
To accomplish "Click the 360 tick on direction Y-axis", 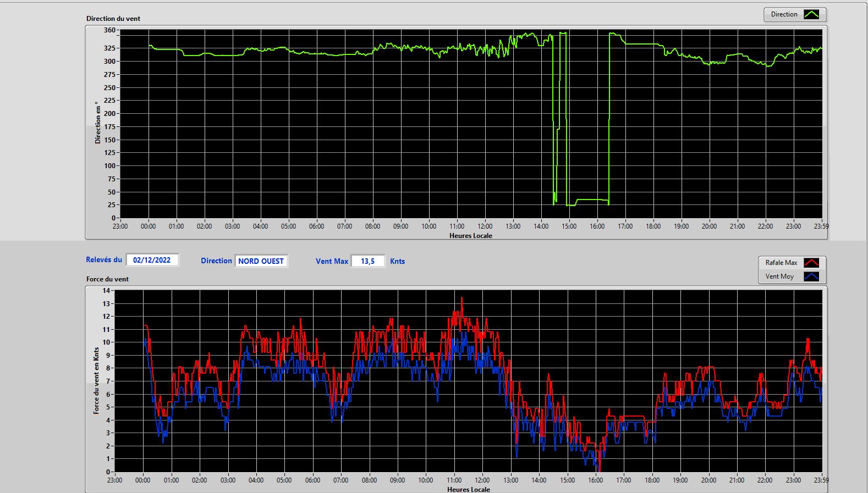I will (x=109, y=30).
